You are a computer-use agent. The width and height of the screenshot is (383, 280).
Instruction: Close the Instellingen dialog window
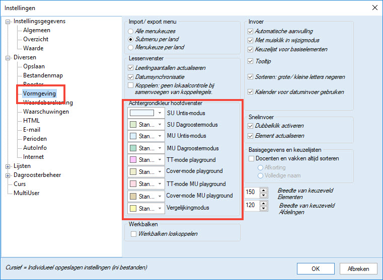(x=374, y=8)
